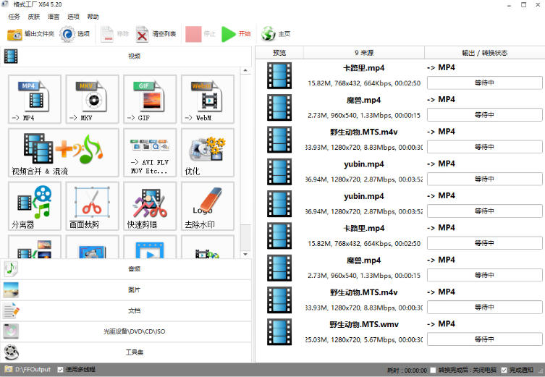This screenshot has height=377, width=545.
Task: Select the 野生动物.MTS.wmv file name
Action: tap(364, 324)
